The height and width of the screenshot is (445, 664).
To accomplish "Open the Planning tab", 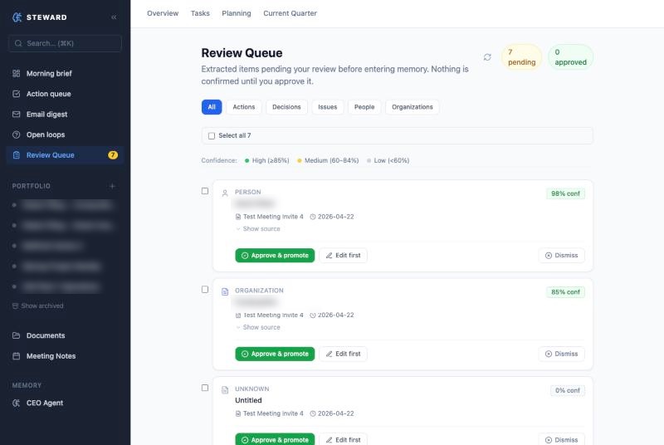I will click(237, 13).
